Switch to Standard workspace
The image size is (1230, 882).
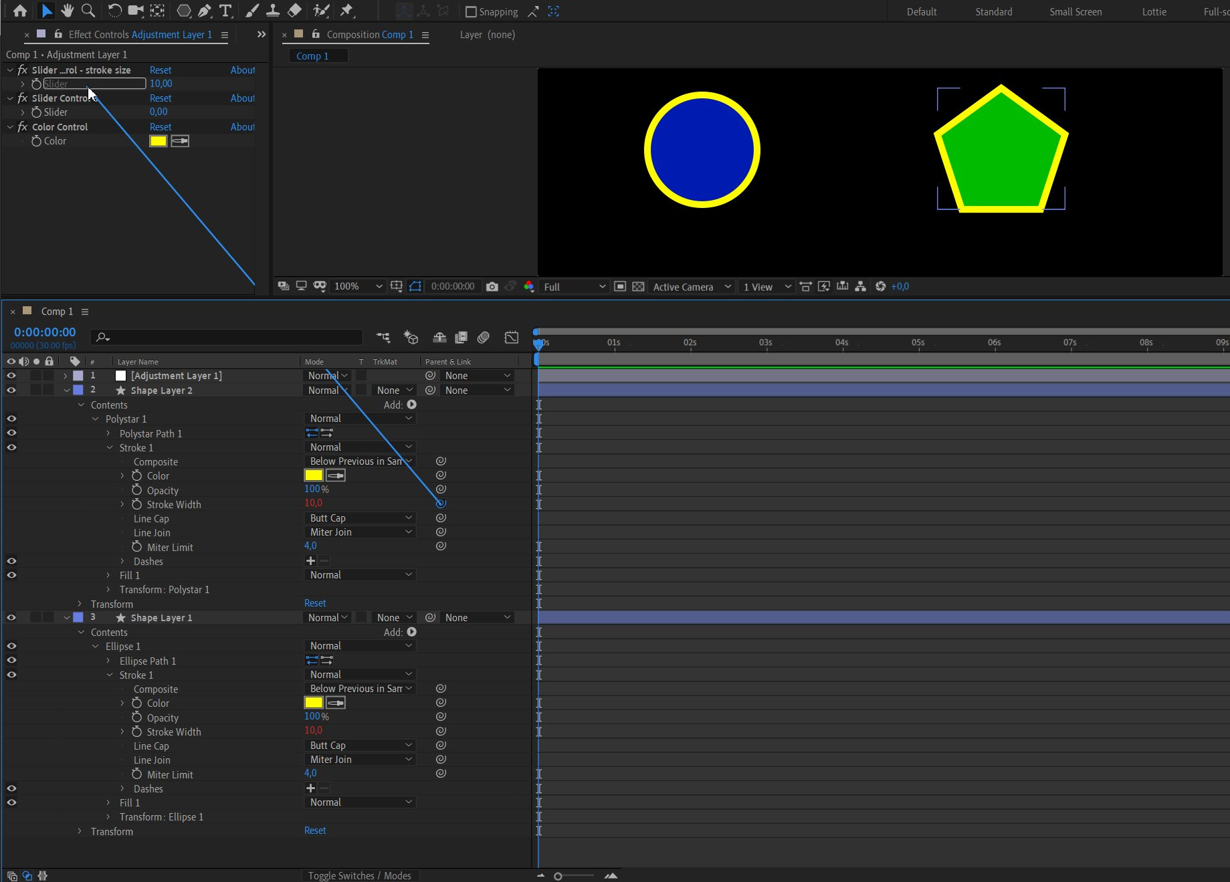pyautogui.click(x=994, y=12)
